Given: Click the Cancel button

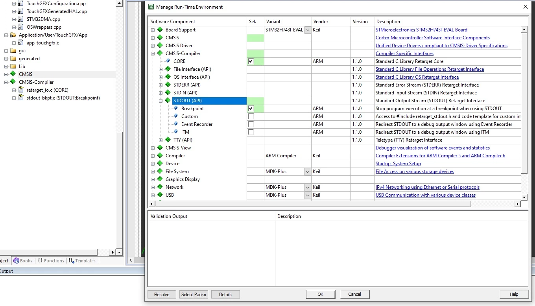Looking at the screenshot, I should (x=354, y=294).
